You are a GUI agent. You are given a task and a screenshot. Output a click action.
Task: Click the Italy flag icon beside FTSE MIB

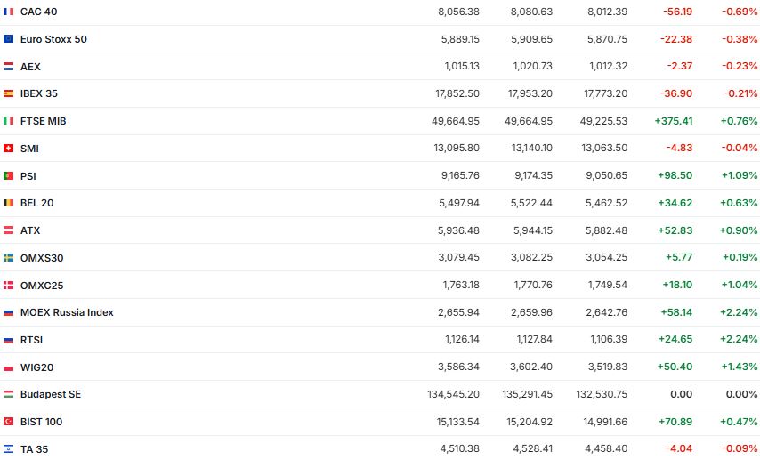[8, 121]
